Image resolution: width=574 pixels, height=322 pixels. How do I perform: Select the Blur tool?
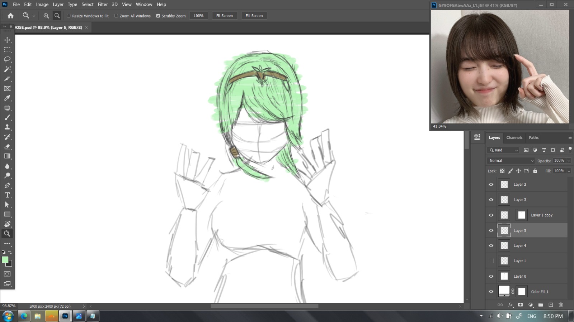tap(7, 166)
